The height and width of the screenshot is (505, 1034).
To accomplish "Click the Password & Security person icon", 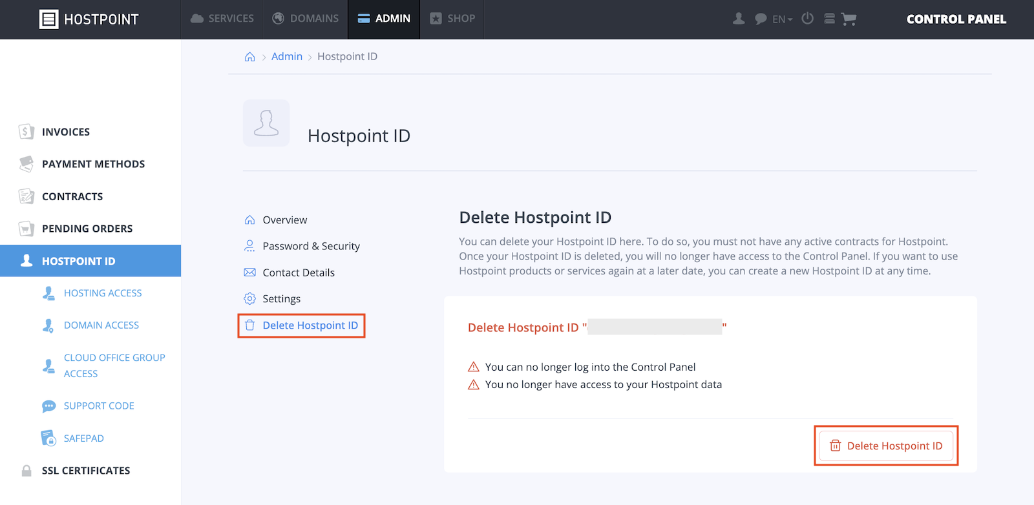I will [x=249, y=246].
